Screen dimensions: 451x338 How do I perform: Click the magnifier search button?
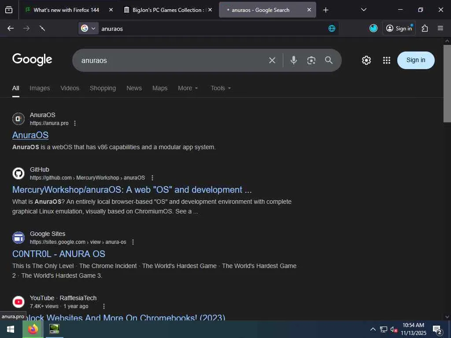[329, 60]
